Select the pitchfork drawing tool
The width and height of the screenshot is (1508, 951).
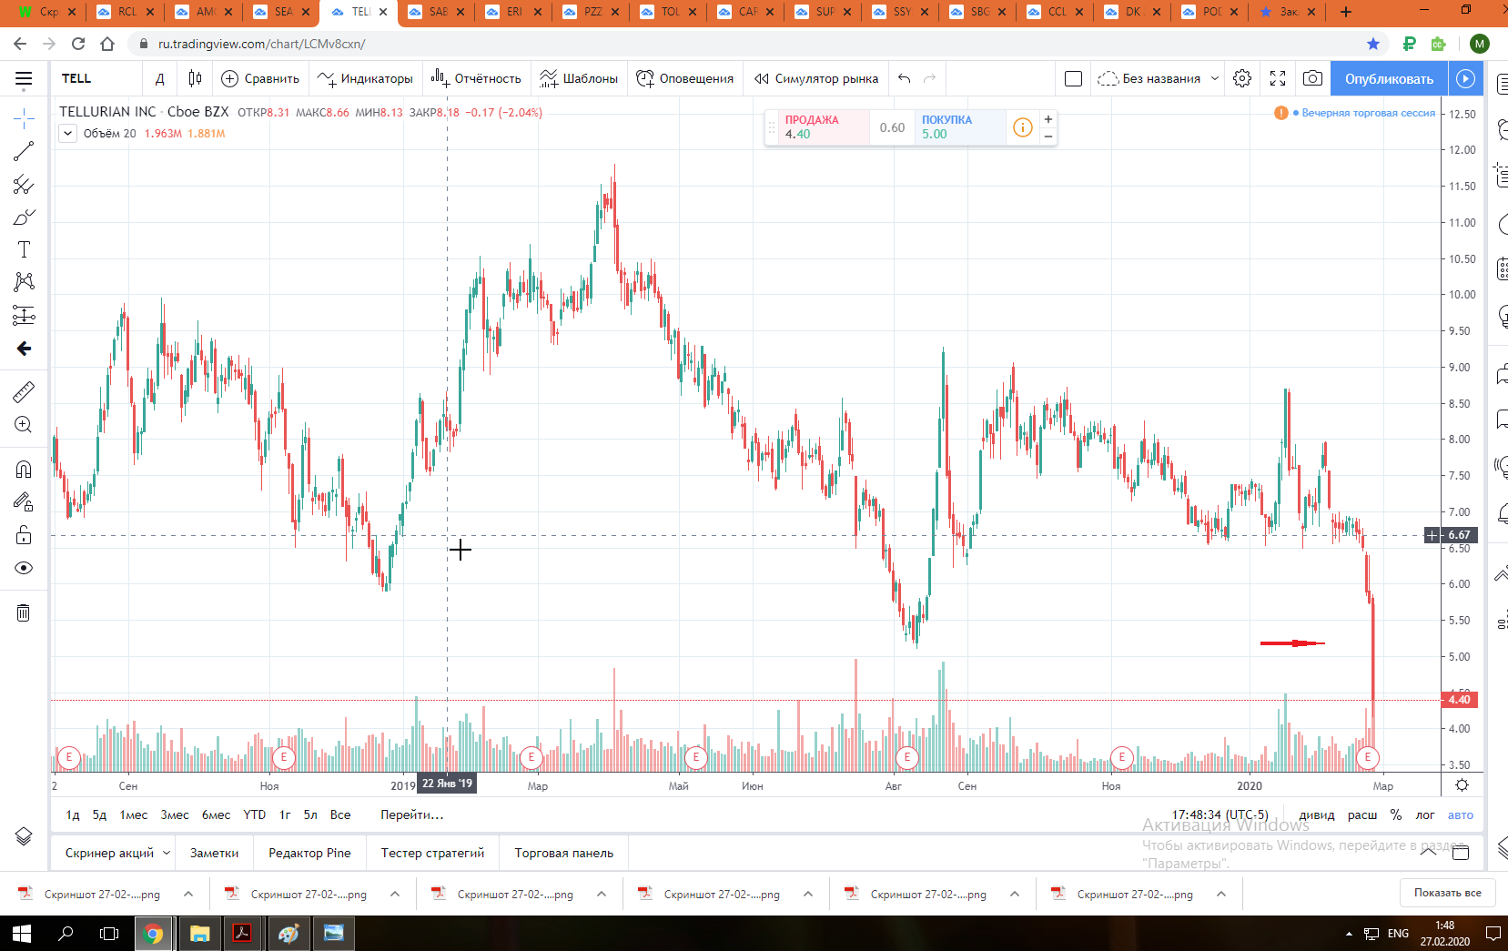pyautogui.click(x=24, y=185)
